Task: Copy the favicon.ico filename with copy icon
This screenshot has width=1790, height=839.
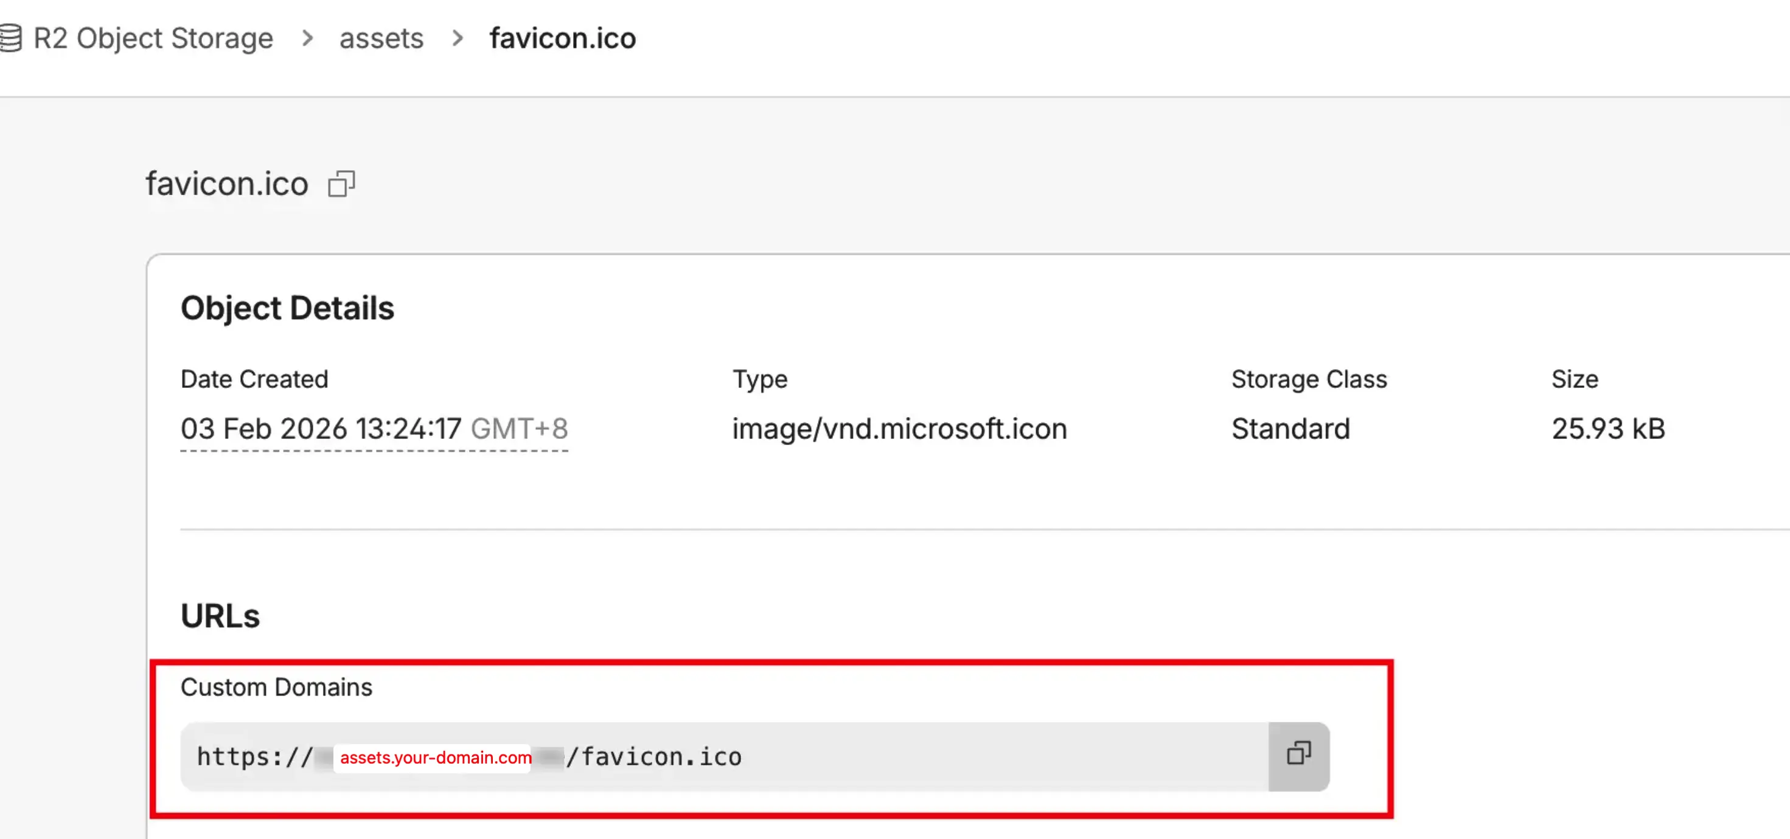Action: click(x=341, y=184)
